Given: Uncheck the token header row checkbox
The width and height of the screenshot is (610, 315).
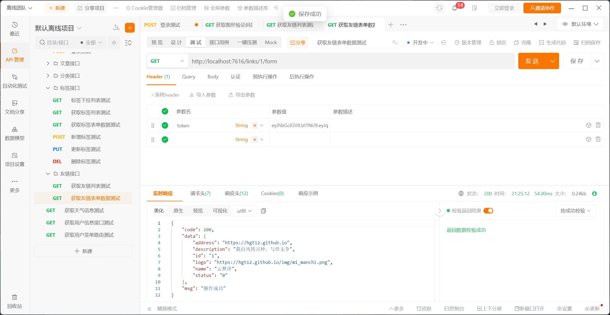Looking at the screenshot, I should (x=165, y=125).
